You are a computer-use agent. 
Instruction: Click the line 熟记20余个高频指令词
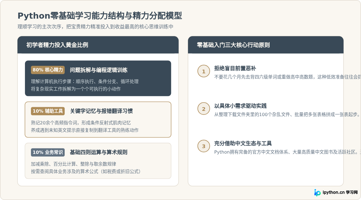pyautogui.click(x=81, y=123)
